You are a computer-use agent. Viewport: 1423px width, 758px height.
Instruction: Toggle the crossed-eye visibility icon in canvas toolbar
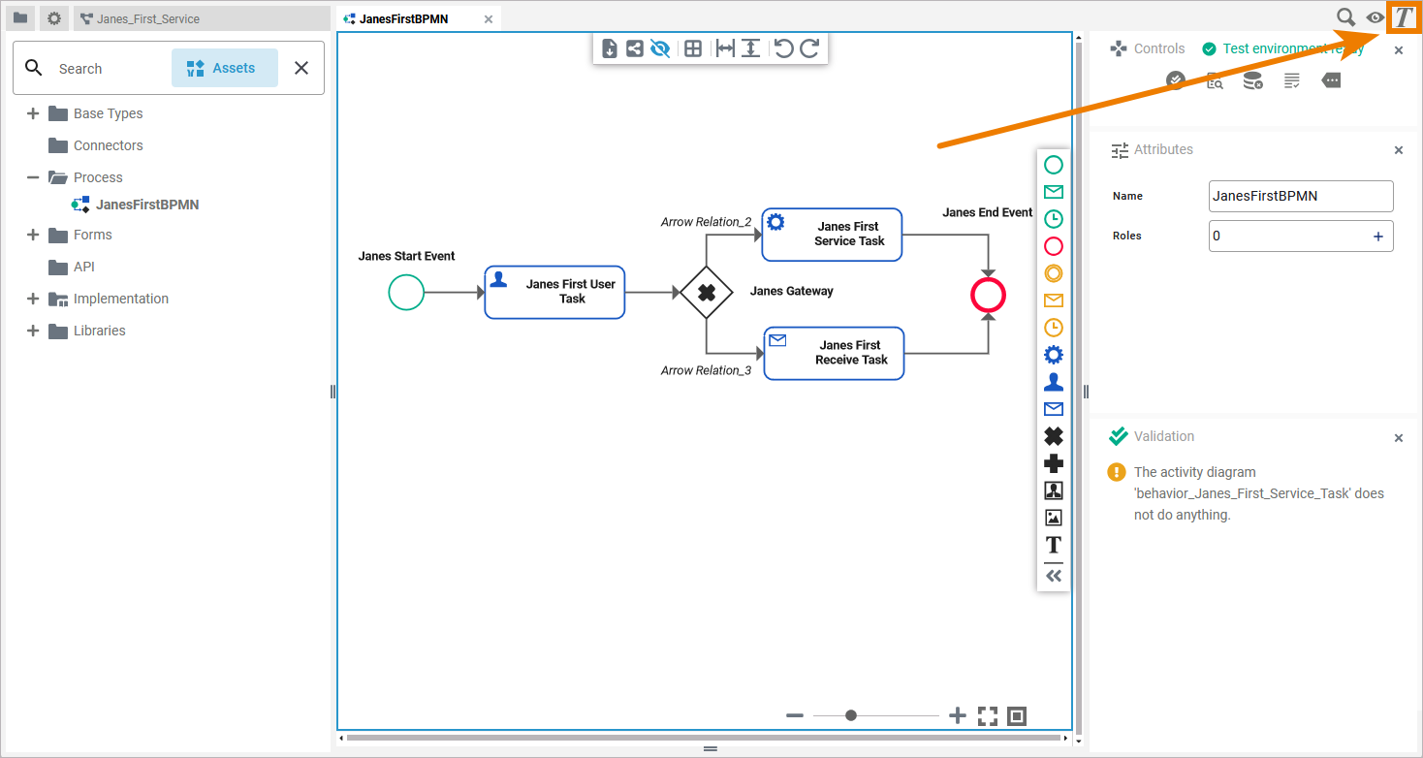661,48
